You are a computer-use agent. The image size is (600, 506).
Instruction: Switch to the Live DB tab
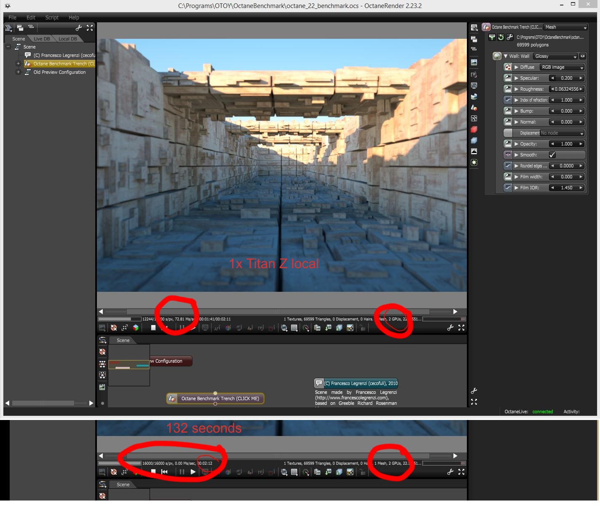42,39
